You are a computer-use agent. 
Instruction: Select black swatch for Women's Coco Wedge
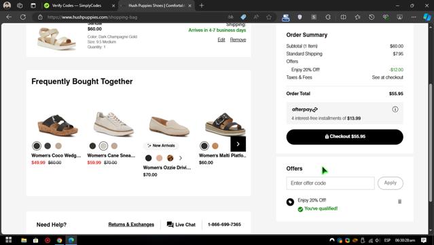point(37,146)
